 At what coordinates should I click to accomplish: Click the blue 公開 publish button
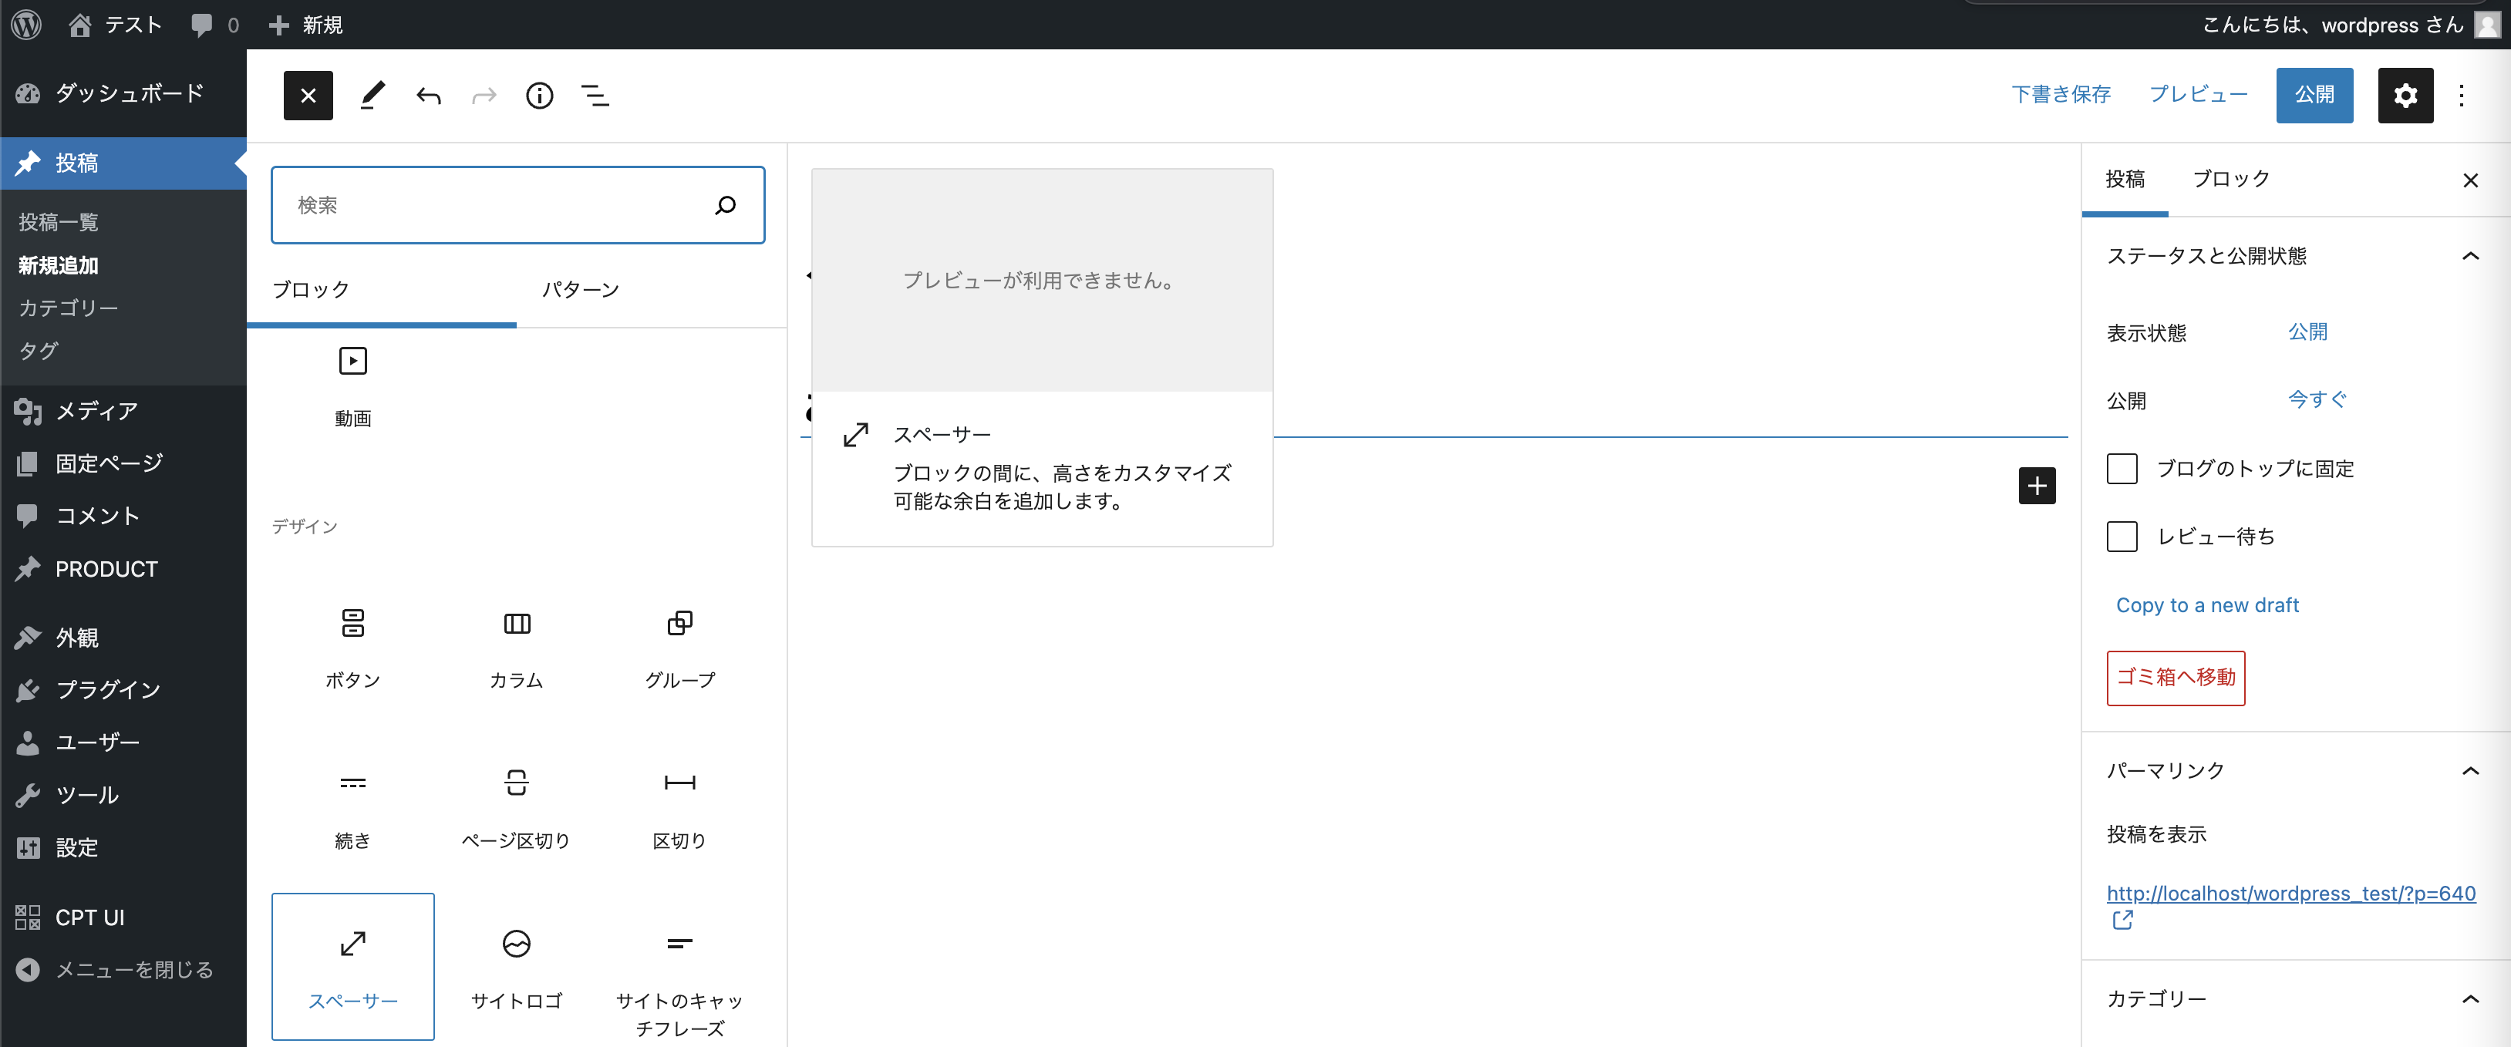[2314, 96]
